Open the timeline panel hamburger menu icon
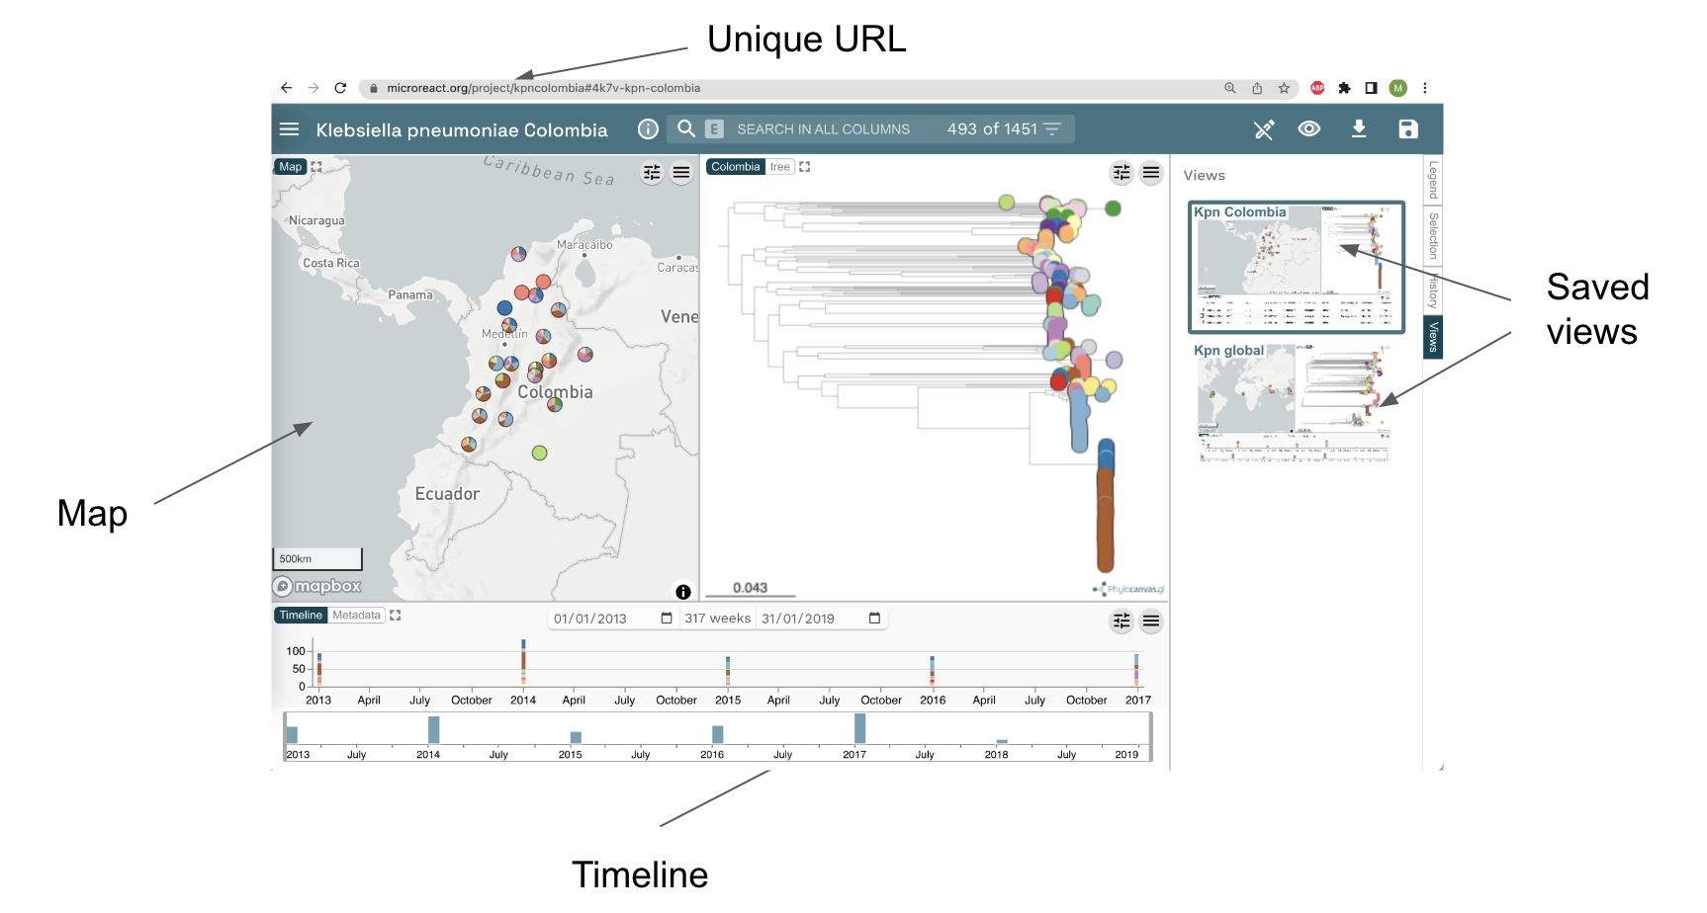This screenshot has width=1707, height=913. [x=1150, y=622]
